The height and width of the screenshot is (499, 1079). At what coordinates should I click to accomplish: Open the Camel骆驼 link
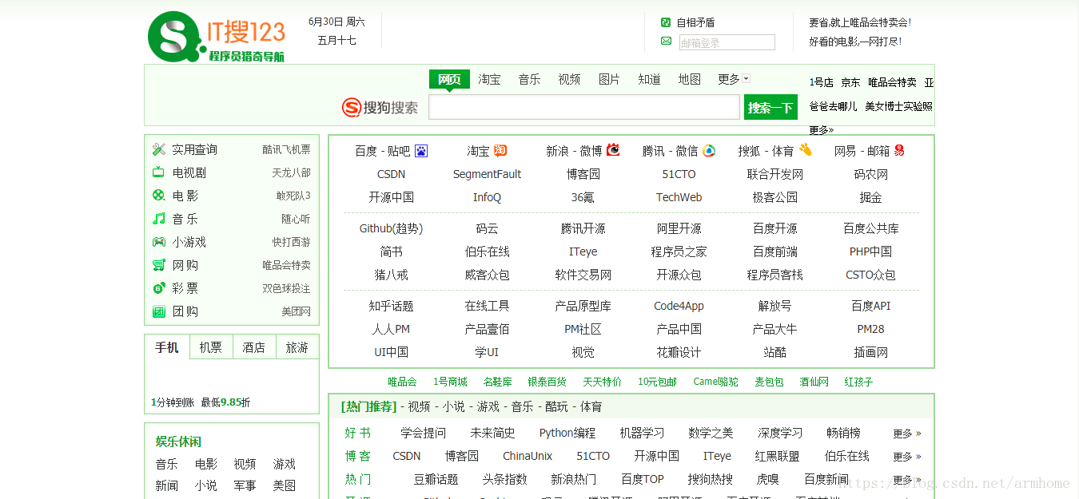coord(715,382)
